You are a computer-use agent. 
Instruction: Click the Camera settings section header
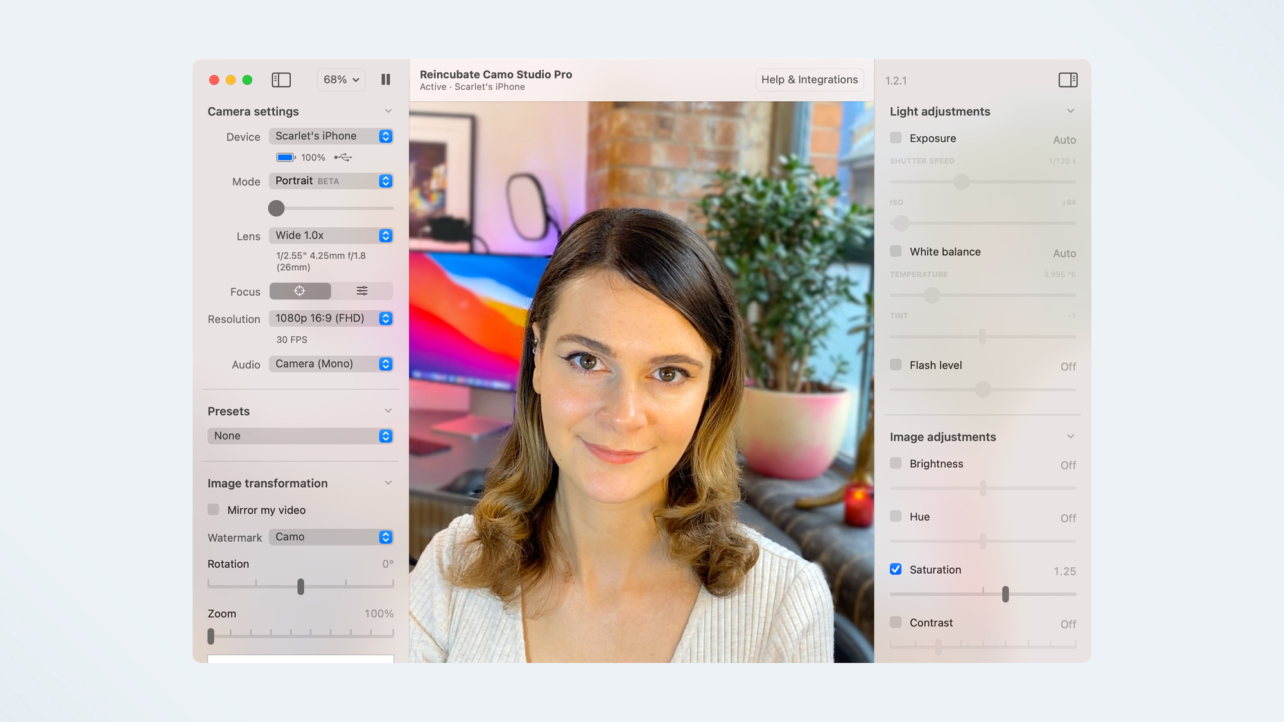tap(253, 111)
